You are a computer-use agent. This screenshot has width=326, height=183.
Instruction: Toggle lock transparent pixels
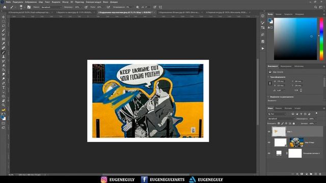tap(279, 124)
